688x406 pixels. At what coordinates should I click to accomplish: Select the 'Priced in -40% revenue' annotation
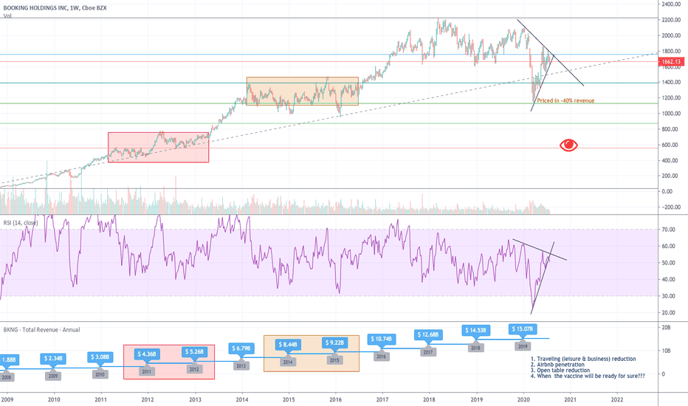pyautogui.click(x=565, y=100)
